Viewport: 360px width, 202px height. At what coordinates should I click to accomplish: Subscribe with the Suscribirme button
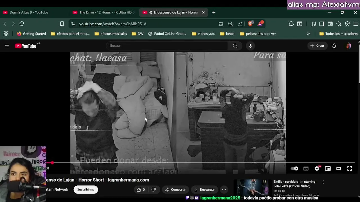click(x=86, y=190)
